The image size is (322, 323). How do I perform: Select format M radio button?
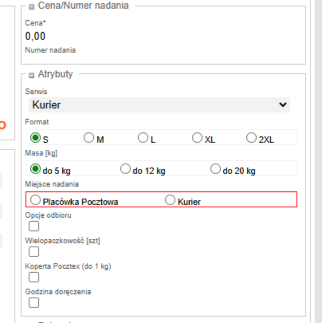pos(89,138)
